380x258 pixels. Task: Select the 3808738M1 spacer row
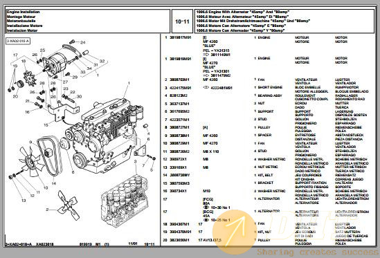tap(266, 137)
